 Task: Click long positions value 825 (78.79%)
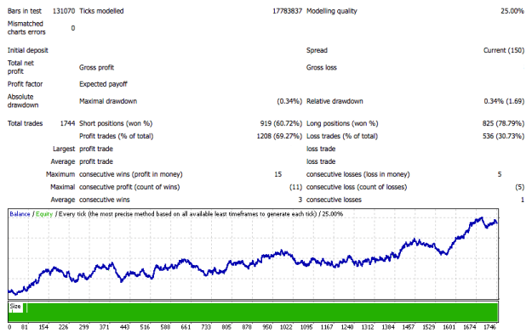[x=504, y=124]
